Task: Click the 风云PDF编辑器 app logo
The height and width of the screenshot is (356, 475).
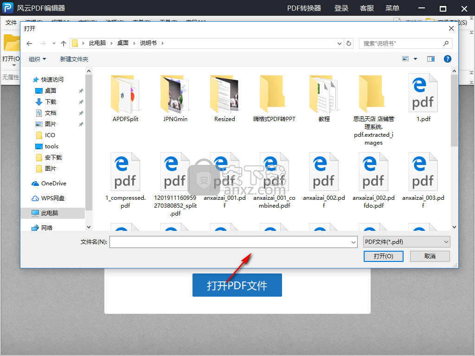Action: [x=7, y=8]
